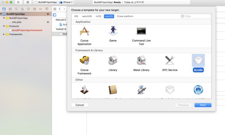Open the Issue navigator warning icon
Screen dimensions: 225x135
click(x=22, y=9)
